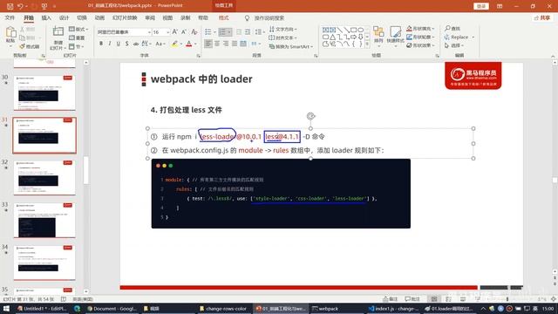The width and height of the screenshot is (558, 314).
Task: Open the 动画 Animations tab
Action: tap(99, 17)
